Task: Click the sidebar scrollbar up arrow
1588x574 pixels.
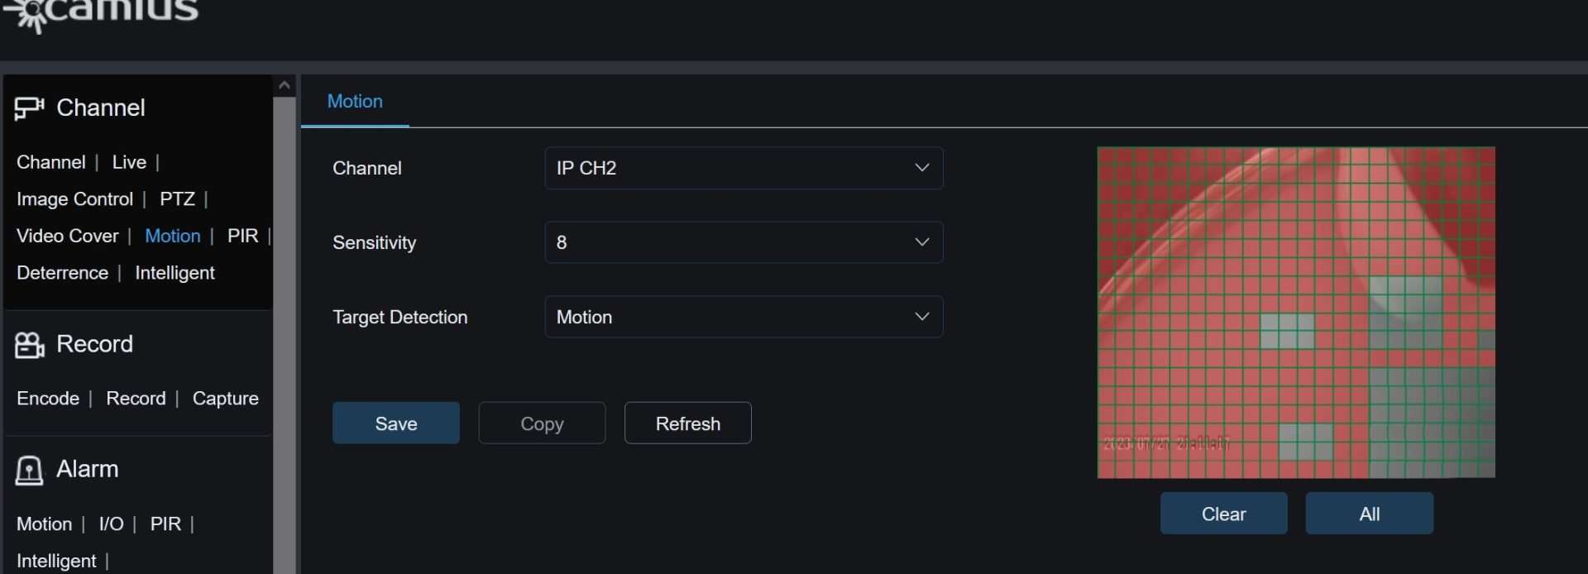Action: pyautogui.click(x=284, y=84)
